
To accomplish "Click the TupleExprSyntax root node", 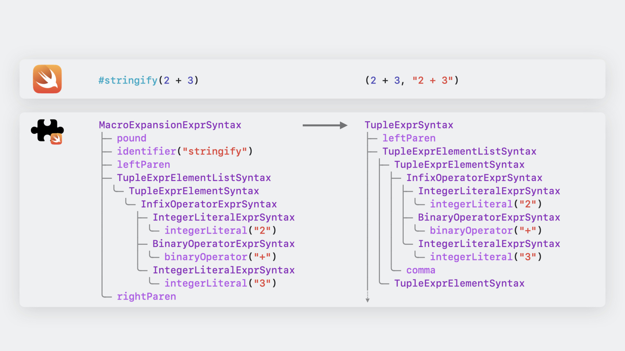I will point(409,125).
